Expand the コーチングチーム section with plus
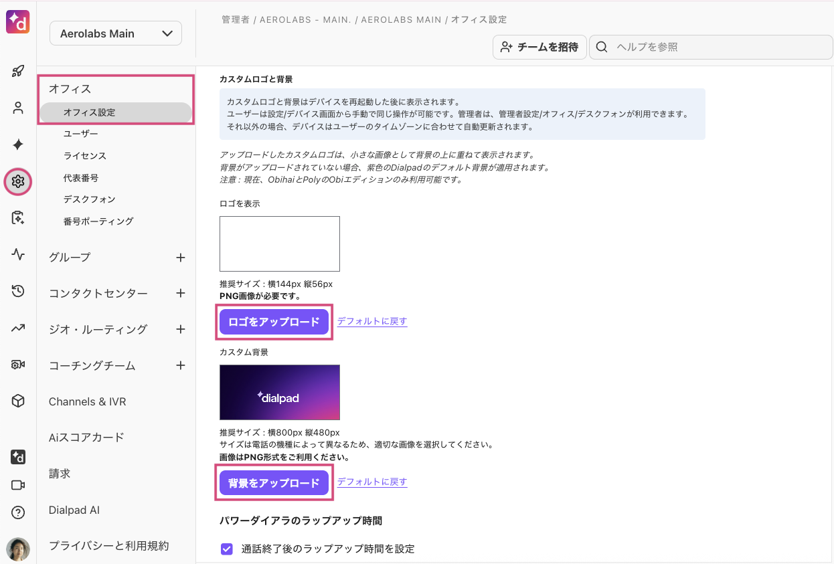This screenshot has height=564, width=834. [x=180, y=366]
